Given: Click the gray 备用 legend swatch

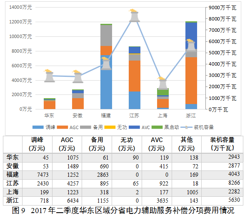Looking at the screenshot, I should (x=85, y=127).
